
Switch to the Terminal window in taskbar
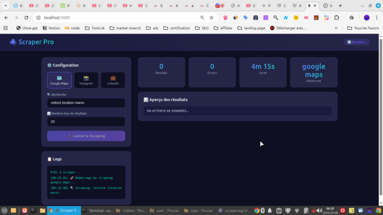point(101,210)
